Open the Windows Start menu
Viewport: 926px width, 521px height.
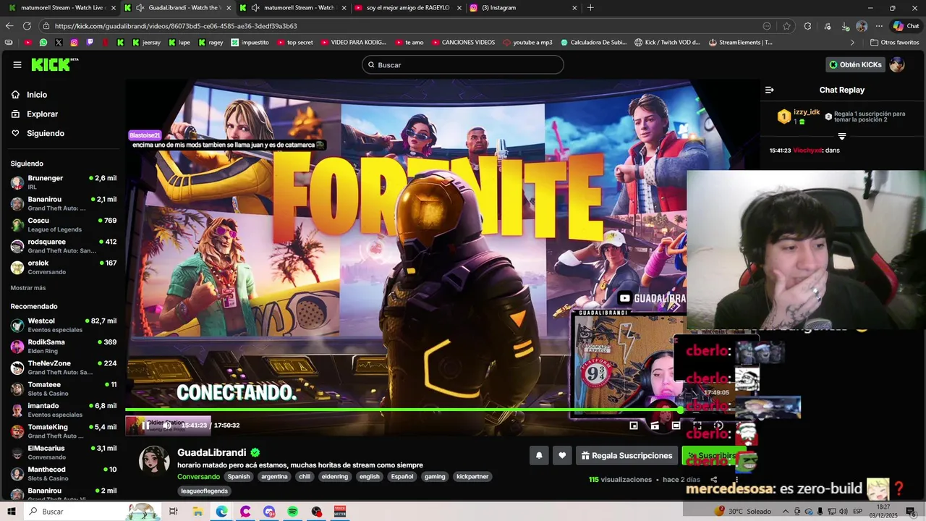12,512
